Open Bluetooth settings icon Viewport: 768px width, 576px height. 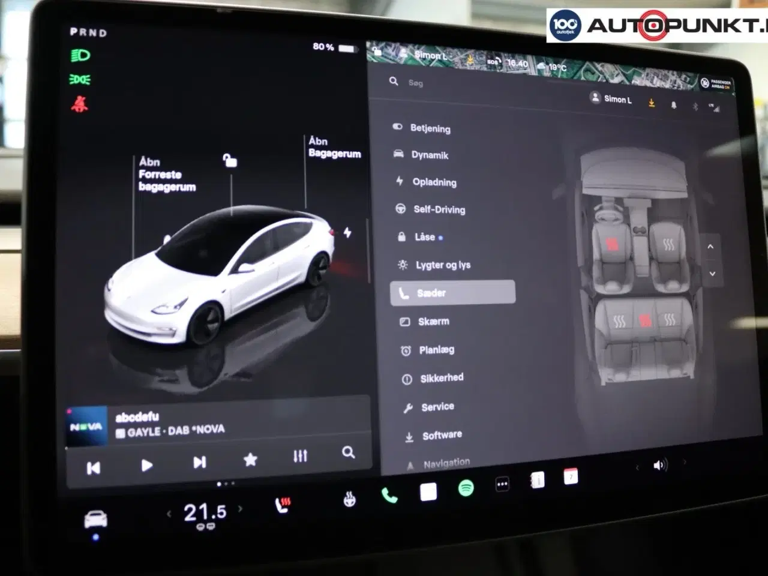point(695,106)
